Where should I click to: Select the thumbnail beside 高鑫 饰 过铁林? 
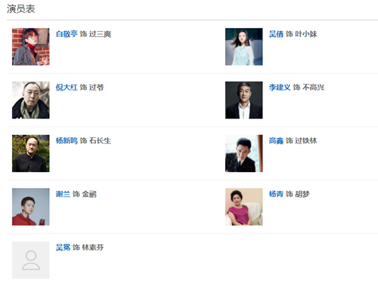(x=244, y=153)
